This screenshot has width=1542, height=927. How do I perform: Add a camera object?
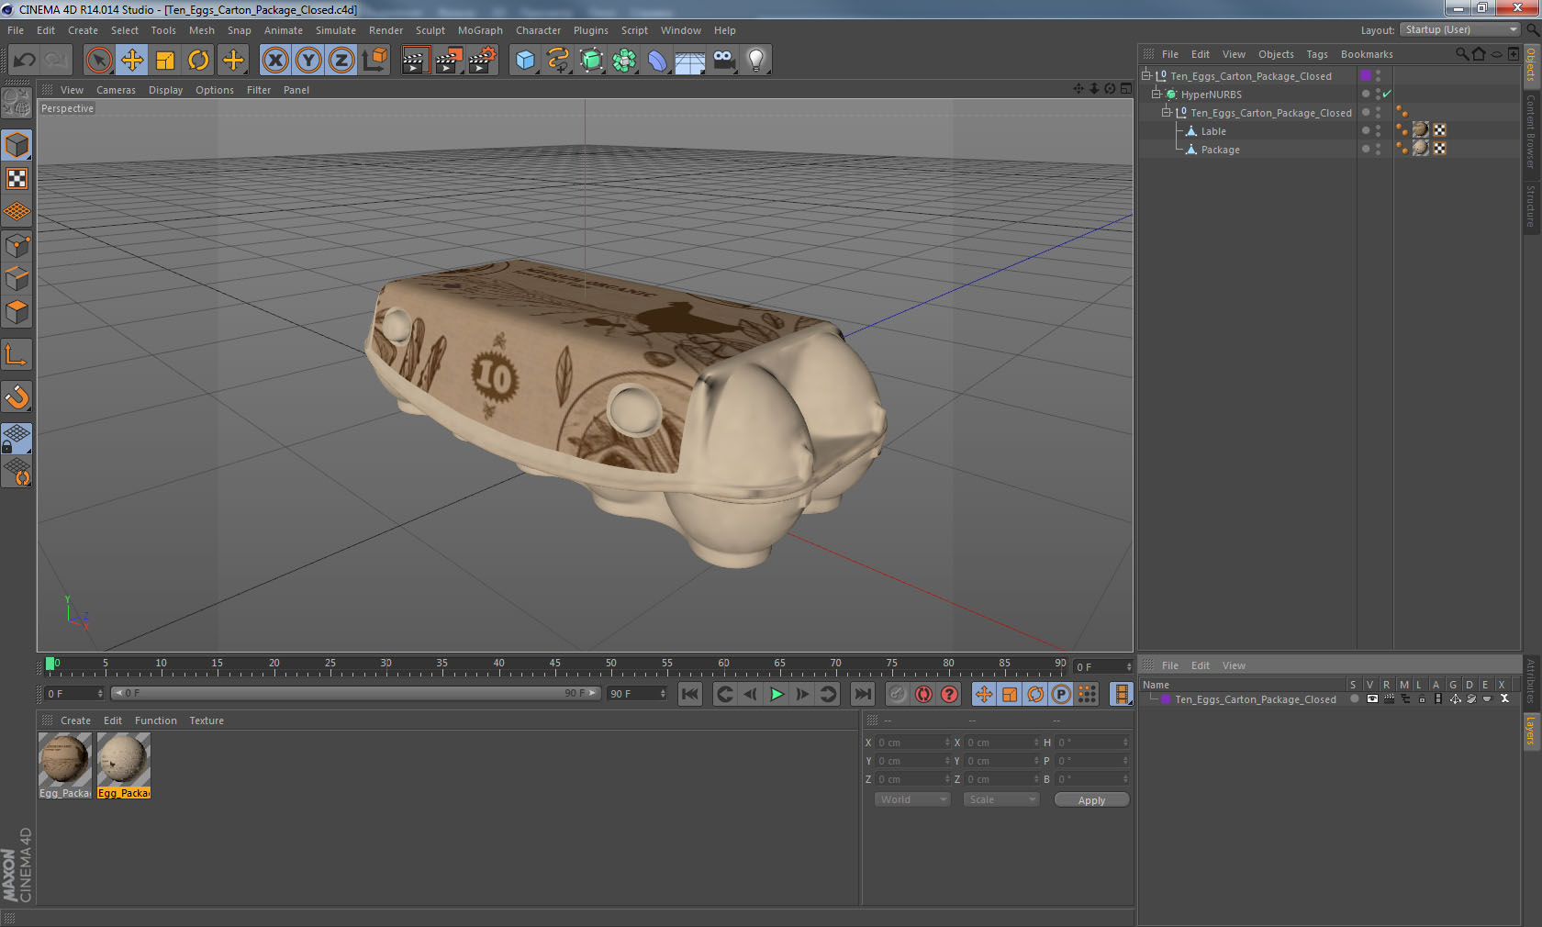[x=723, y=61]
